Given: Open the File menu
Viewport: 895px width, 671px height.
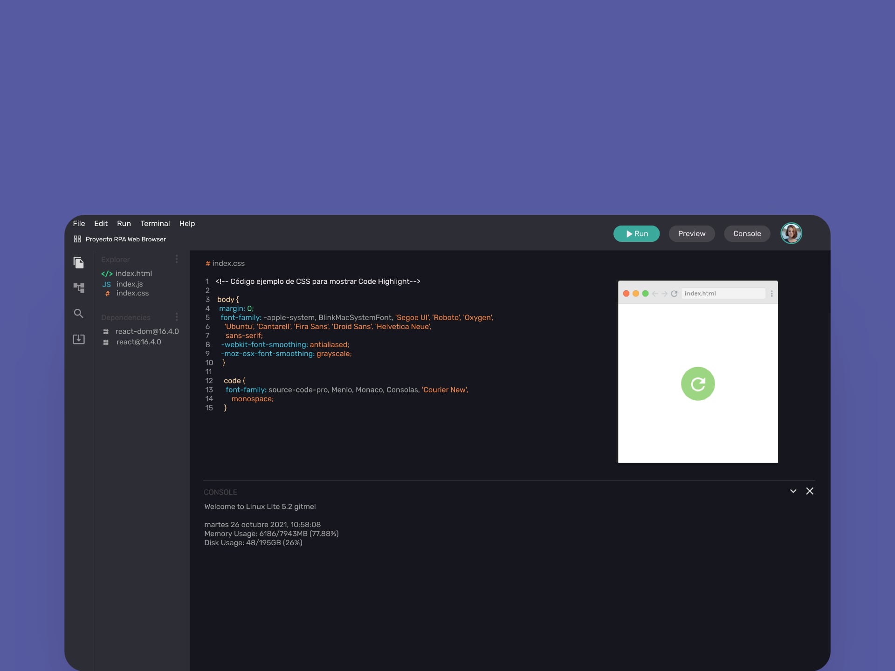Looking at the screenshot, I should click(x=79, y=224).
